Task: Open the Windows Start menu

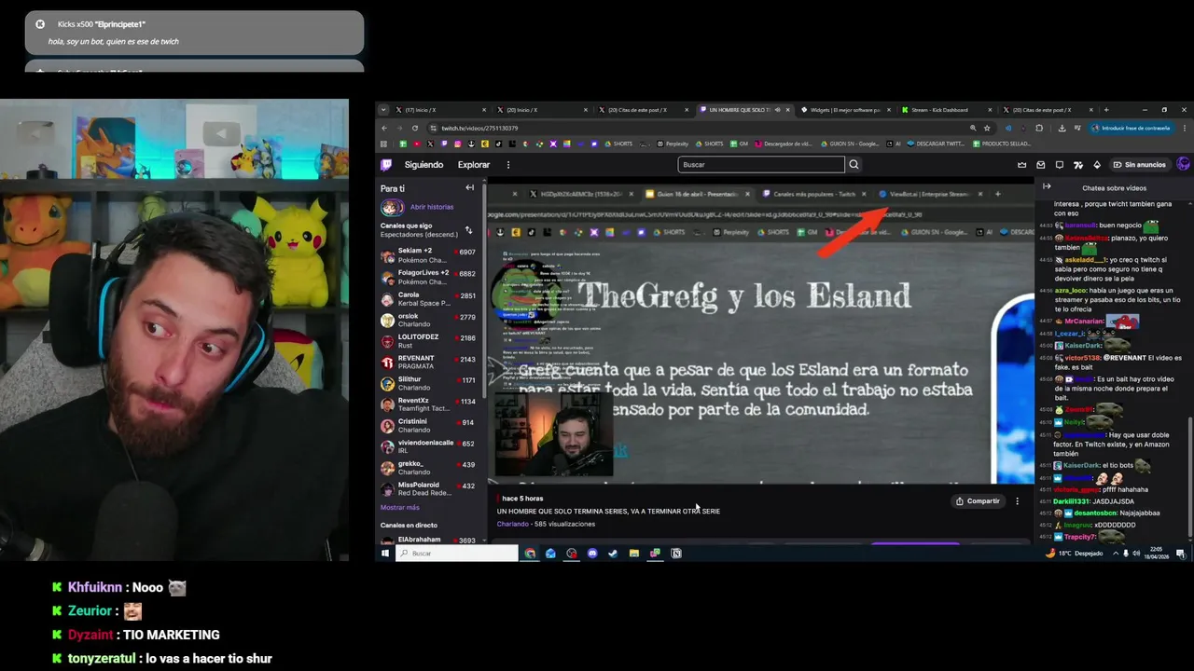Action: [384, 554]
